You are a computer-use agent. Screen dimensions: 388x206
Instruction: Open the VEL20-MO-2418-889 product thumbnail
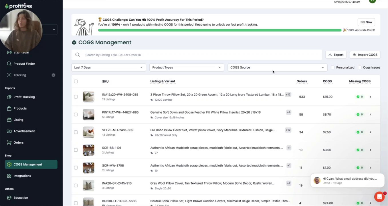(88, 132)
